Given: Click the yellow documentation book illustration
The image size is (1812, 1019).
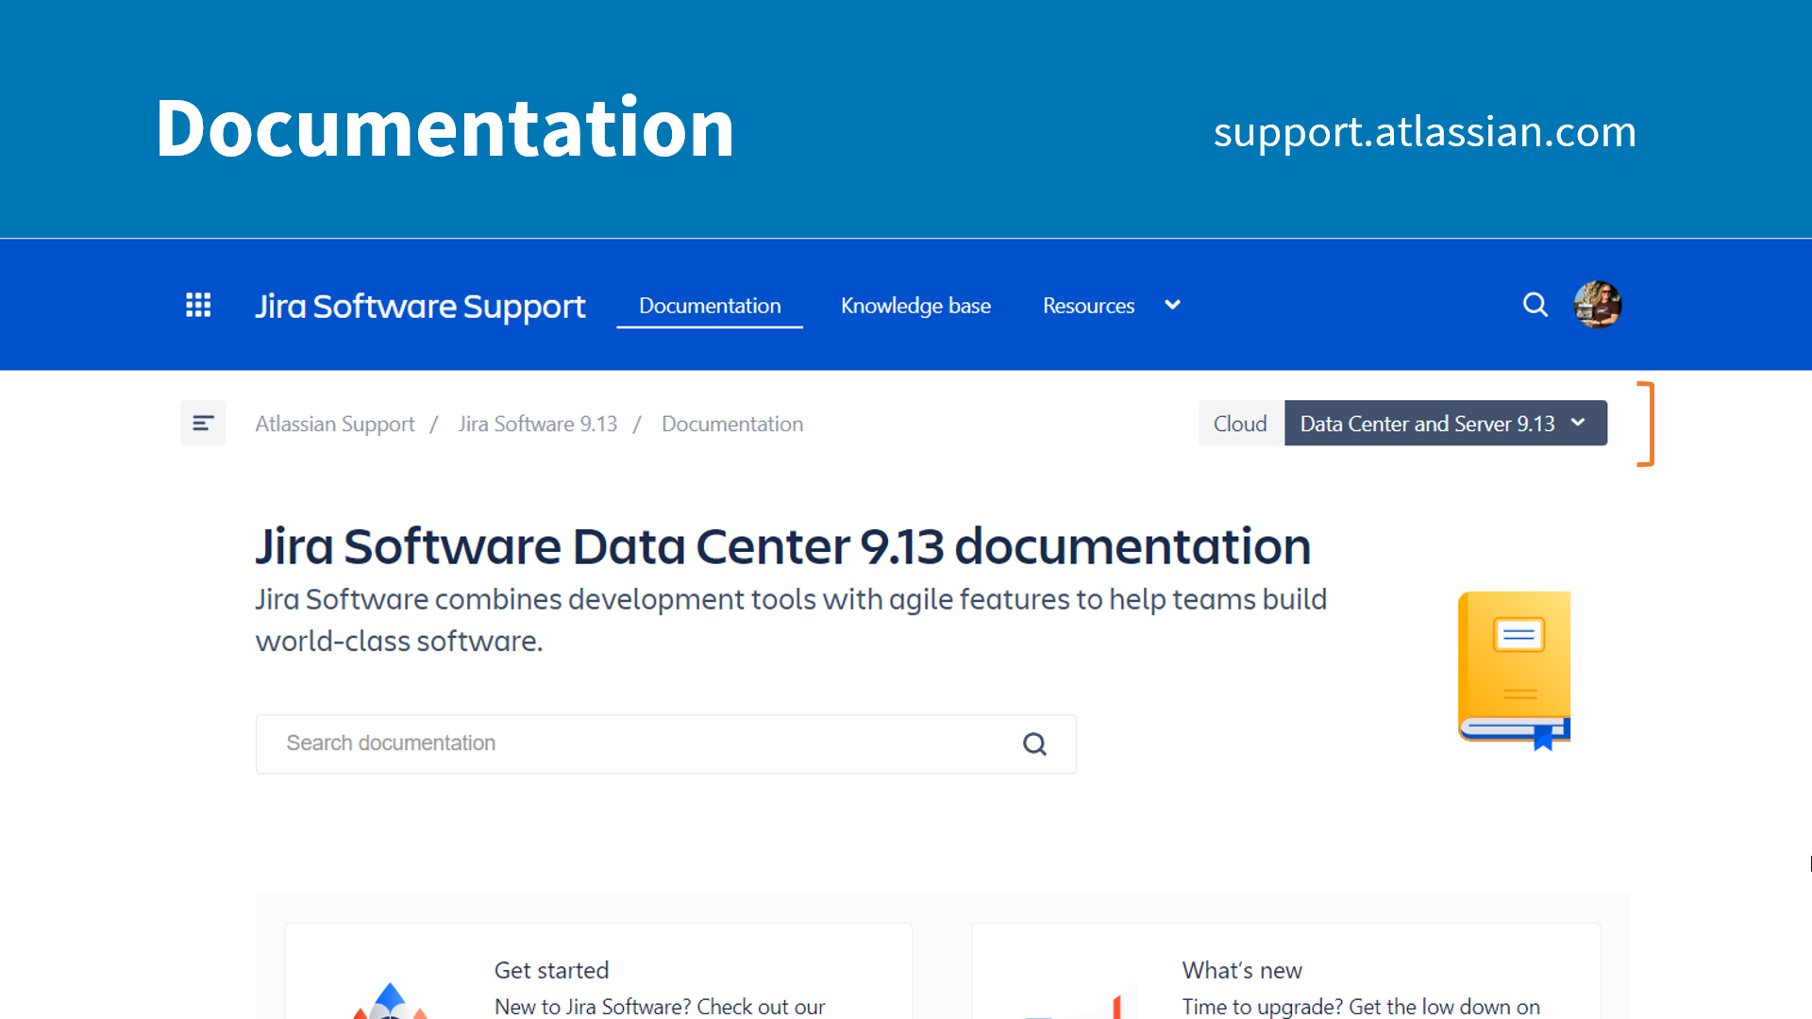Looking at the screenshot, I should (x=1513, y=667).
